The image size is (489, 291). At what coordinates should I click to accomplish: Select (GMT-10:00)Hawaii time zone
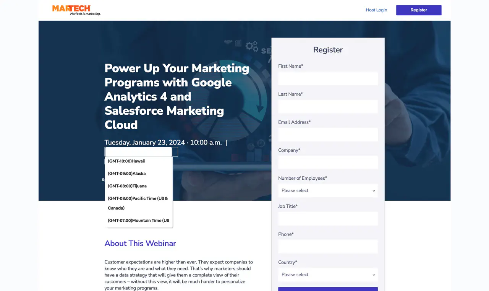pos(139,161)
